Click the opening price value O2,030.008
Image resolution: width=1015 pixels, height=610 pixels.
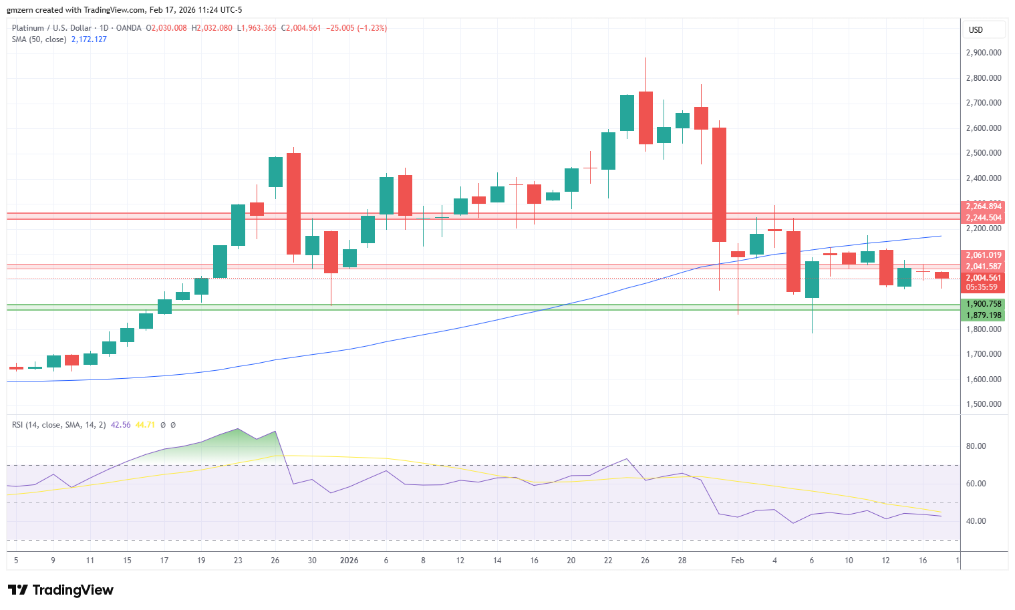pyautogui.click(x=166, y=28)
